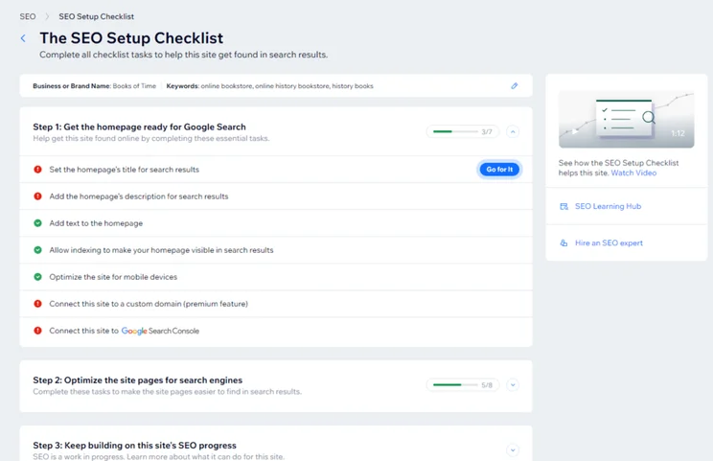
Task: Click the pencil icon to edit business keywords
Action: click(x=515, y=86)
